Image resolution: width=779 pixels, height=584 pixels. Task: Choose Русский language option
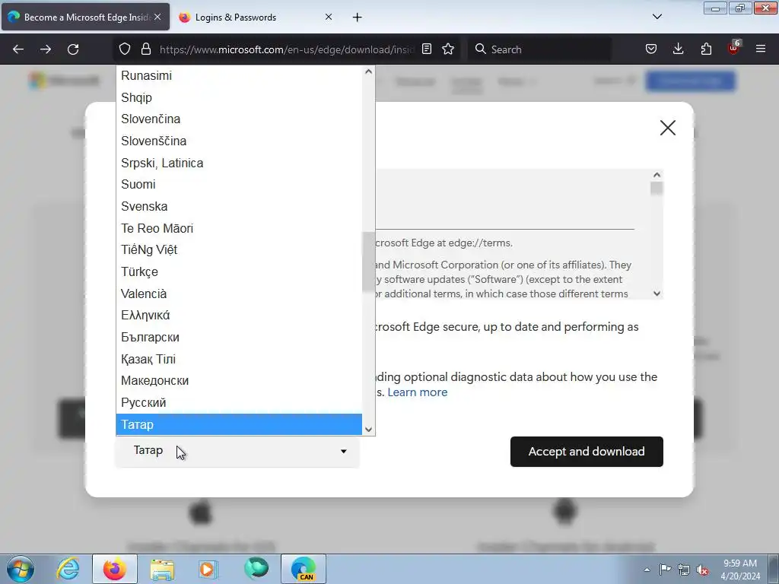pyautogui.click(x=239, y=402)
